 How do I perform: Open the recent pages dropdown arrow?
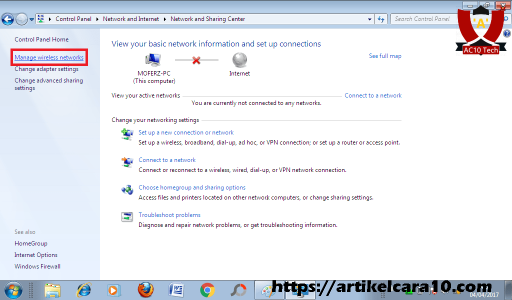(x=32, y=19)
